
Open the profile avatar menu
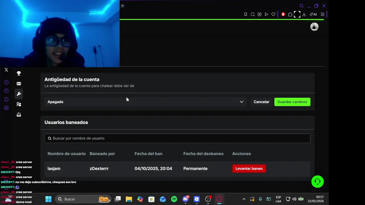[x=314, y=27]
